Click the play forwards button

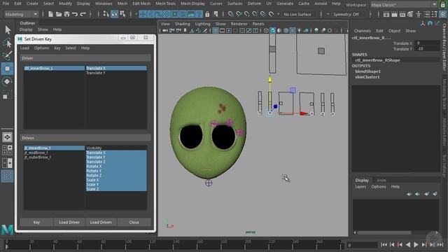[416, 244]
